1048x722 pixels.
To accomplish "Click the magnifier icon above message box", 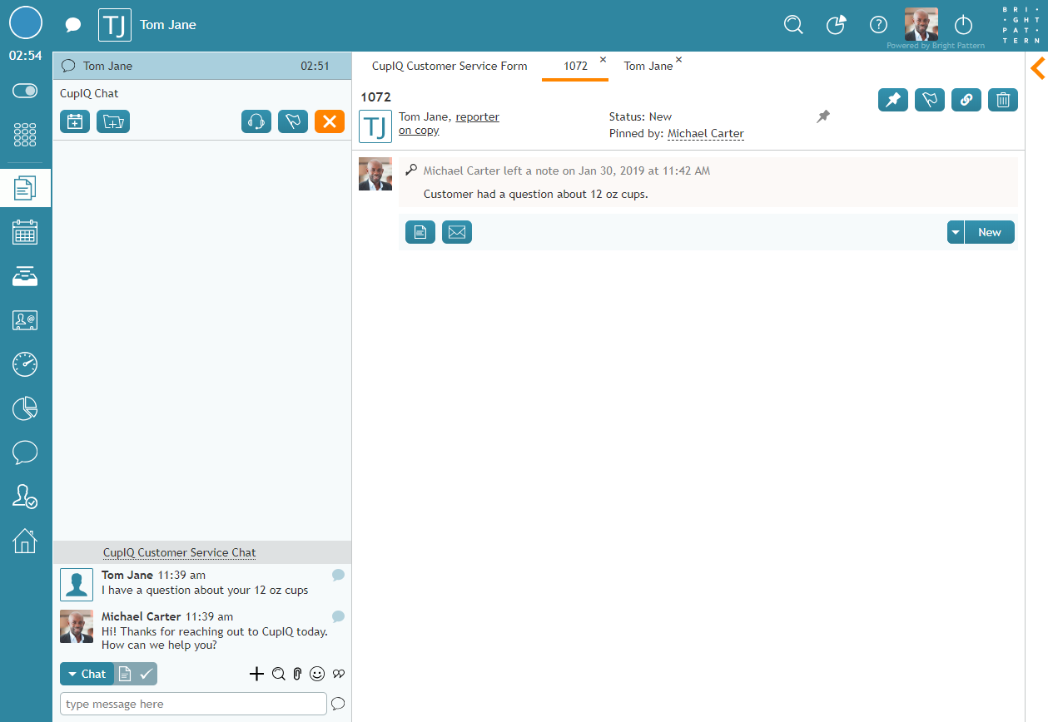I will coord(279,674).
